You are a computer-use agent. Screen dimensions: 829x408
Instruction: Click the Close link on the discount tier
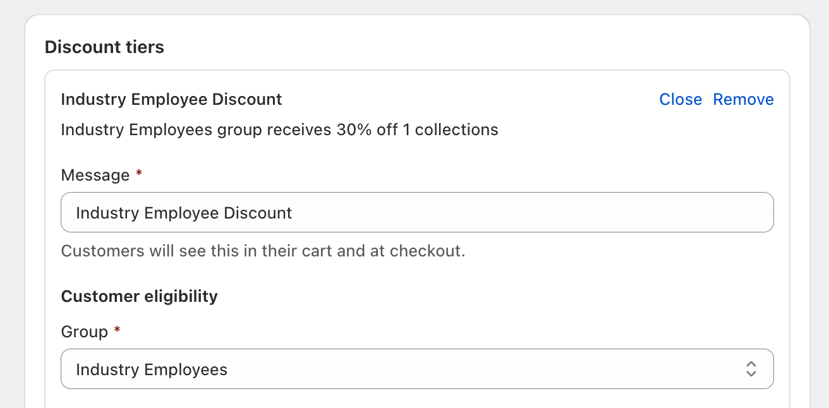click(x=681, y=100)
